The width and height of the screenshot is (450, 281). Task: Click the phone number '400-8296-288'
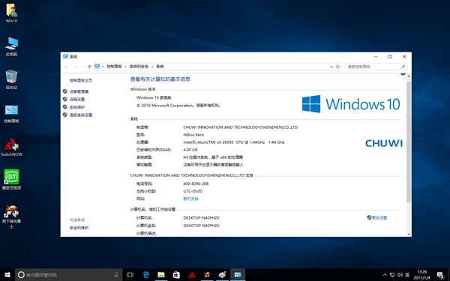196,184
